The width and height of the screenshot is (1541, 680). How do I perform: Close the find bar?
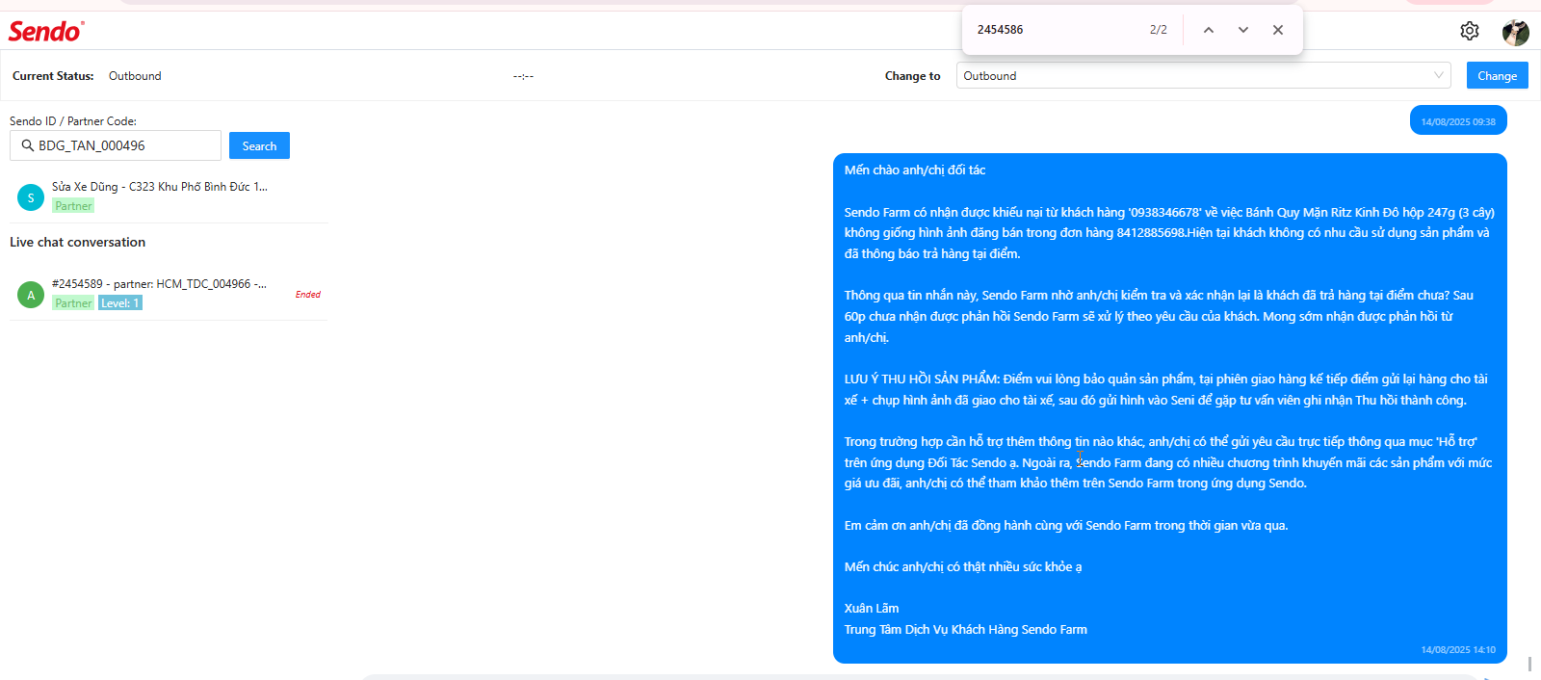tap(1278, 30)
